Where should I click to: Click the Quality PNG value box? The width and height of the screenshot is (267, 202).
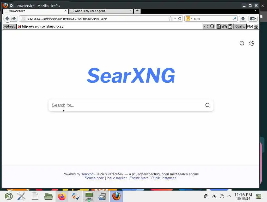(x=250, y=26)
